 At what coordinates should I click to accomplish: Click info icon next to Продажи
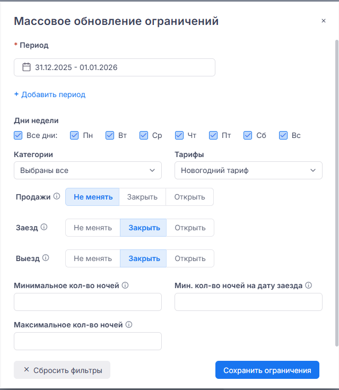56,197
